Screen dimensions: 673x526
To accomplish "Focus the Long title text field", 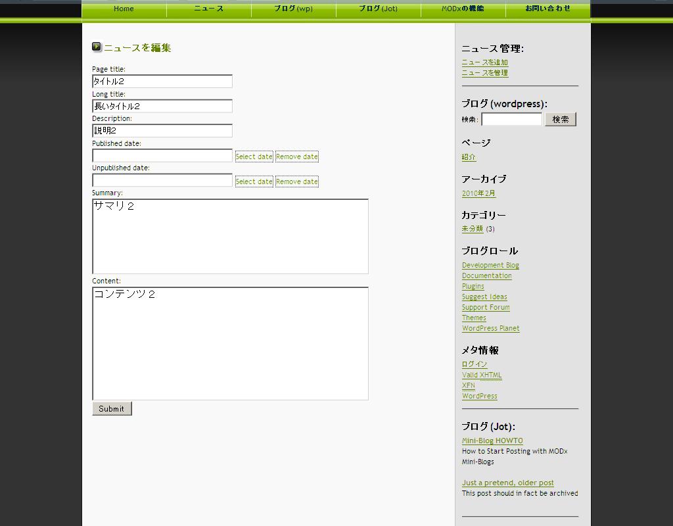I will 162,106.
